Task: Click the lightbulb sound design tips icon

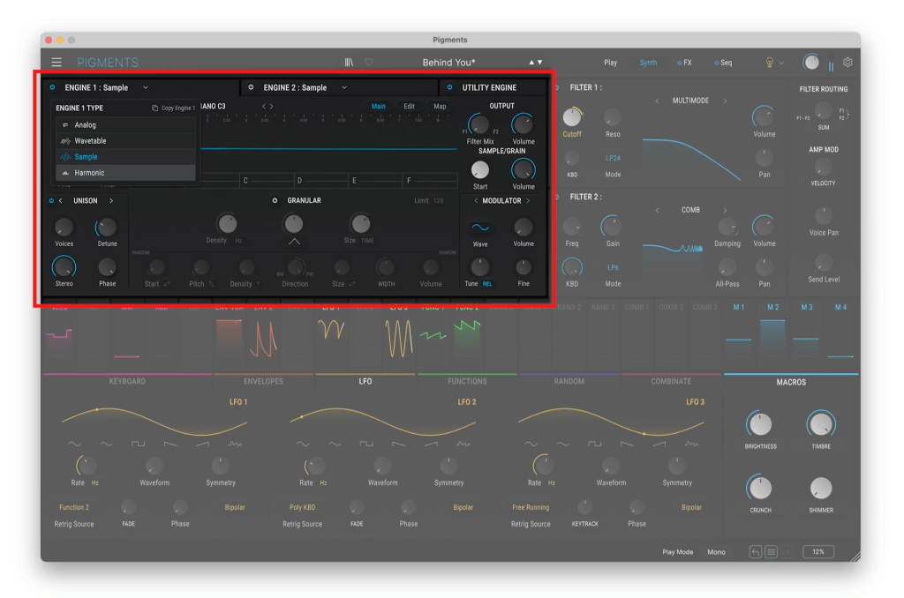Action: [769, 63]
